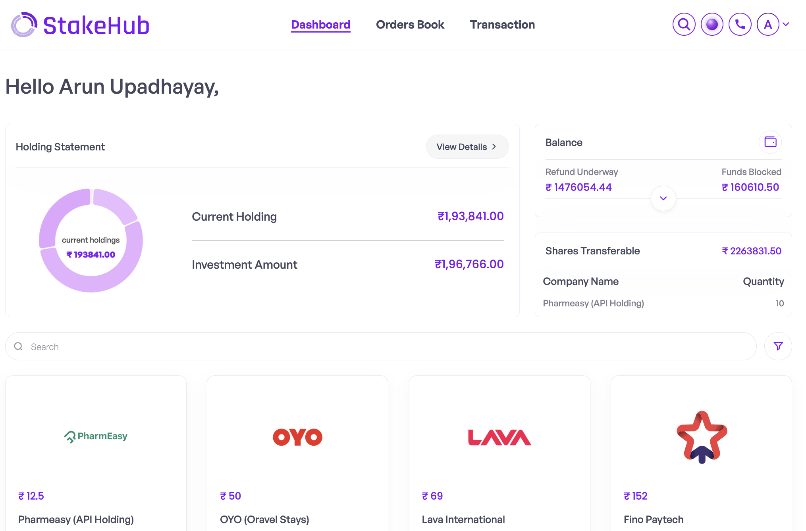
Task: Open the wallet icon on the Balance card
Action: point(770,142)
